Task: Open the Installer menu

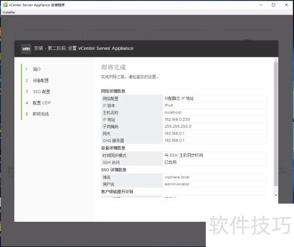Action: click(x=9, y=12)
